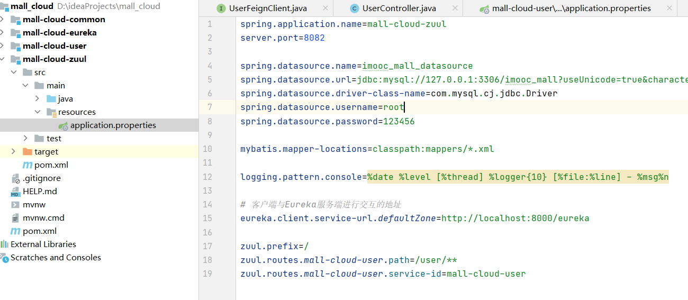Click the mall-cloud-zuul module folder icon

tap(15, 59)
